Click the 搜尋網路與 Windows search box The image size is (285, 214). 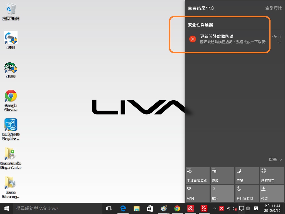(x=58, y=208)
